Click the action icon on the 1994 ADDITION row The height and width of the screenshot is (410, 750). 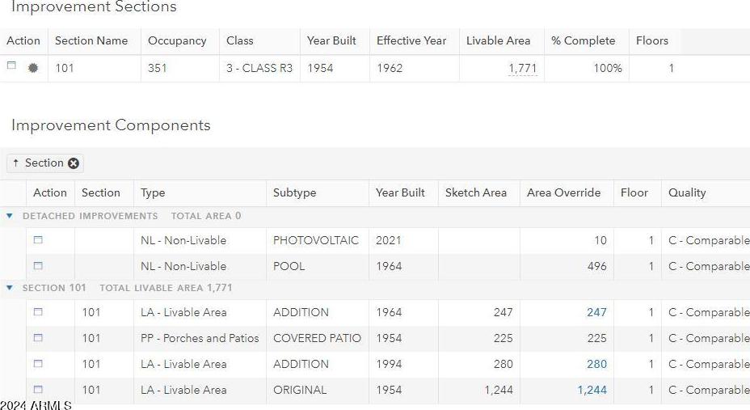38,364
